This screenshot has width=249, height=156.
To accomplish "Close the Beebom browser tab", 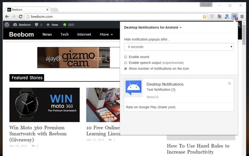I will coord(47,10).
